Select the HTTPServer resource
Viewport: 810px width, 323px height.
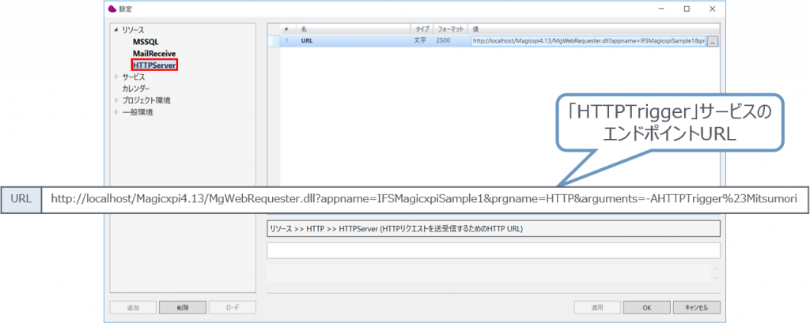pyautogui.click(x=154, y=65)
